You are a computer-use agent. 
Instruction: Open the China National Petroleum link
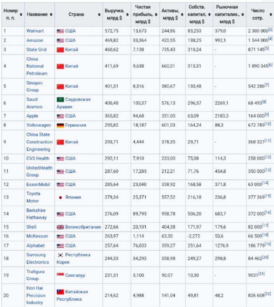tap(37, 66)
